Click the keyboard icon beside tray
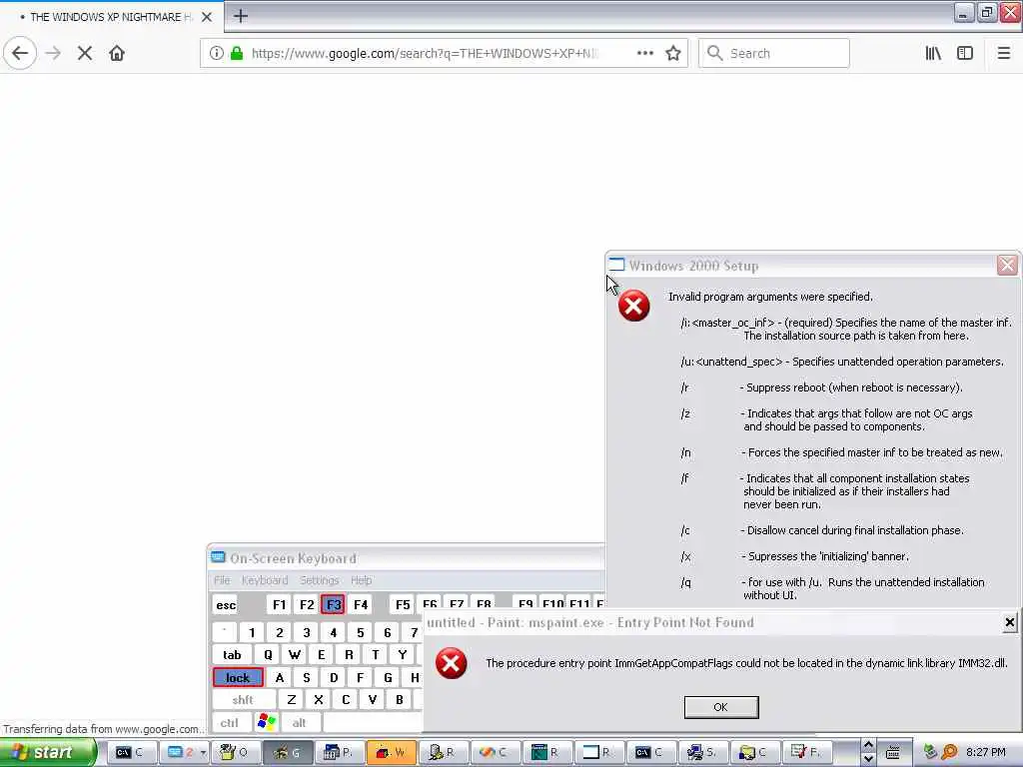This screenshot has height=767, width=1023. click(892, 753)
